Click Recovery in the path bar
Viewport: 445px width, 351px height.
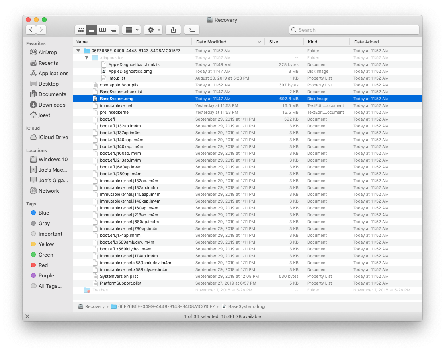[x=91, y=307]
